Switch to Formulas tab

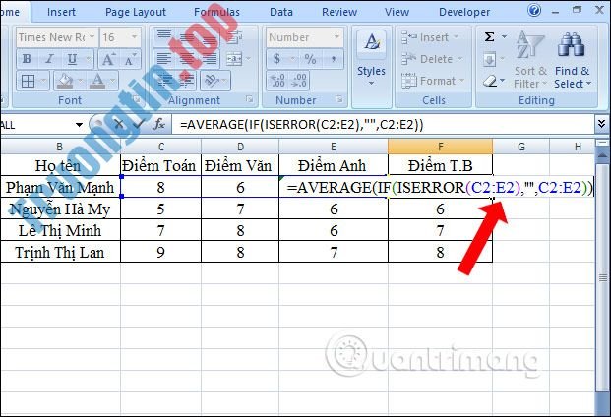(x=216, y=12)
